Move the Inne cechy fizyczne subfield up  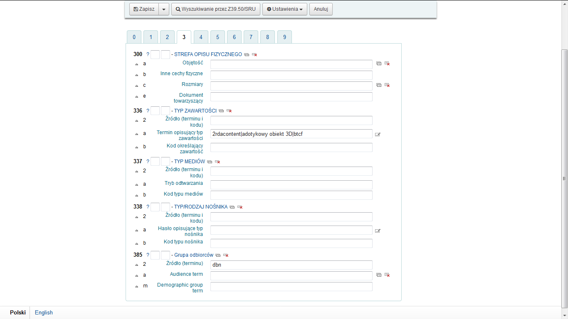136,75
